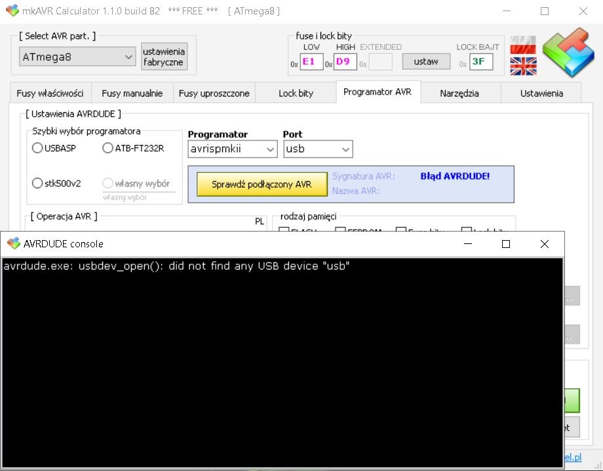
Task: Toggle the Lock bity checkbox
Action: coord(467,230)
